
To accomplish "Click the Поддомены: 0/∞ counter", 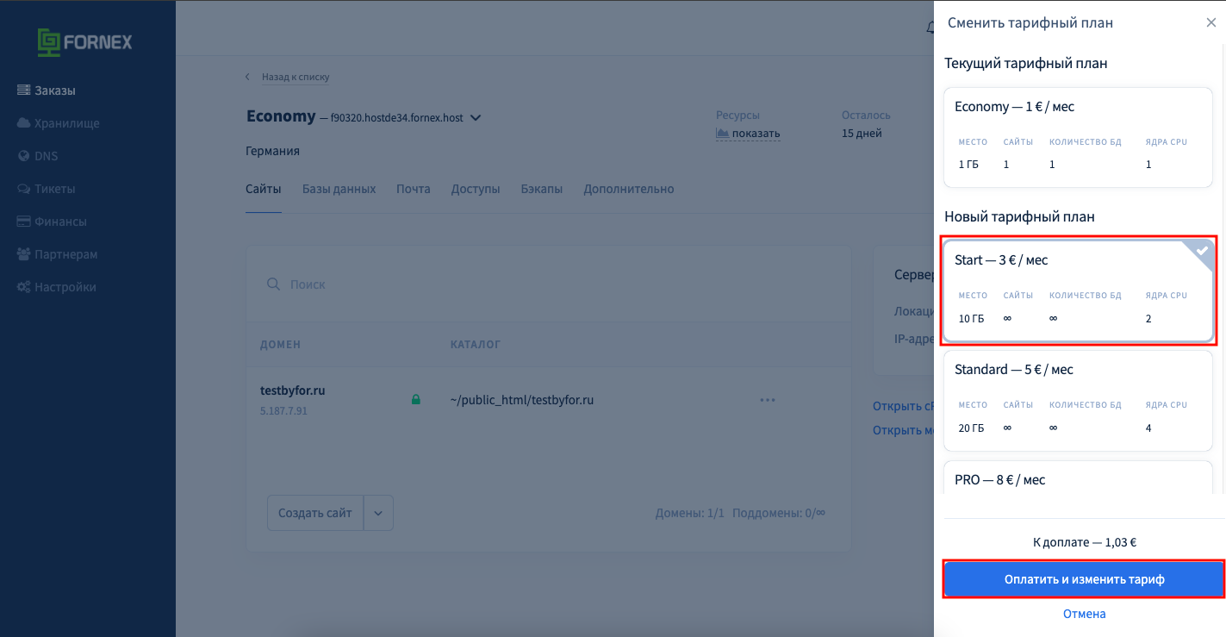I will 779,513.
